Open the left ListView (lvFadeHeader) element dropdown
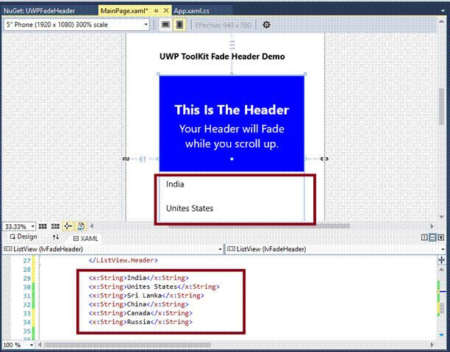The image size is (450, 352). (x=220, y=249)
